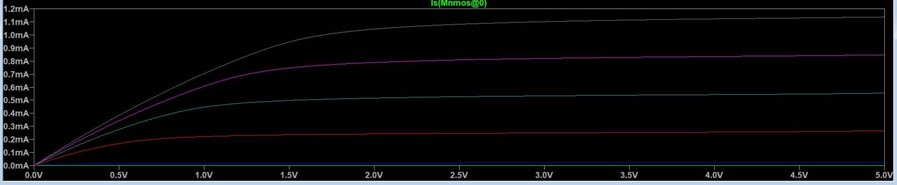Click the 1.0mA vertical axis label

coord(16,35)
